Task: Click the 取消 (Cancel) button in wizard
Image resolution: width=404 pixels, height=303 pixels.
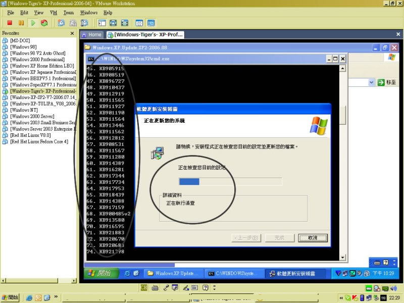Action: (313, 238)
